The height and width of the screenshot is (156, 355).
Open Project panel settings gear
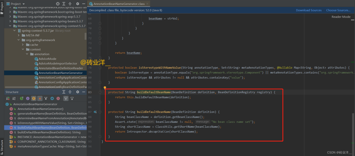(x=78, y=4)
